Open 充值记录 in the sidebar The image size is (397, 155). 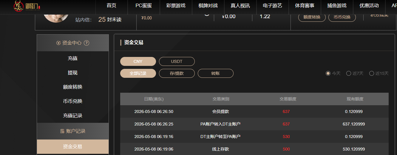73,116
